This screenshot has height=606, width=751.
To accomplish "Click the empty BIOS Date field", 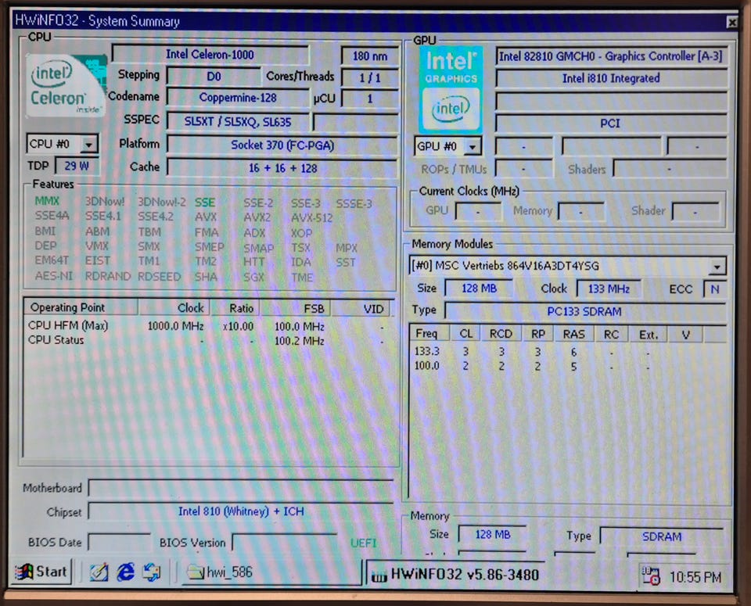I will point(120,542).
